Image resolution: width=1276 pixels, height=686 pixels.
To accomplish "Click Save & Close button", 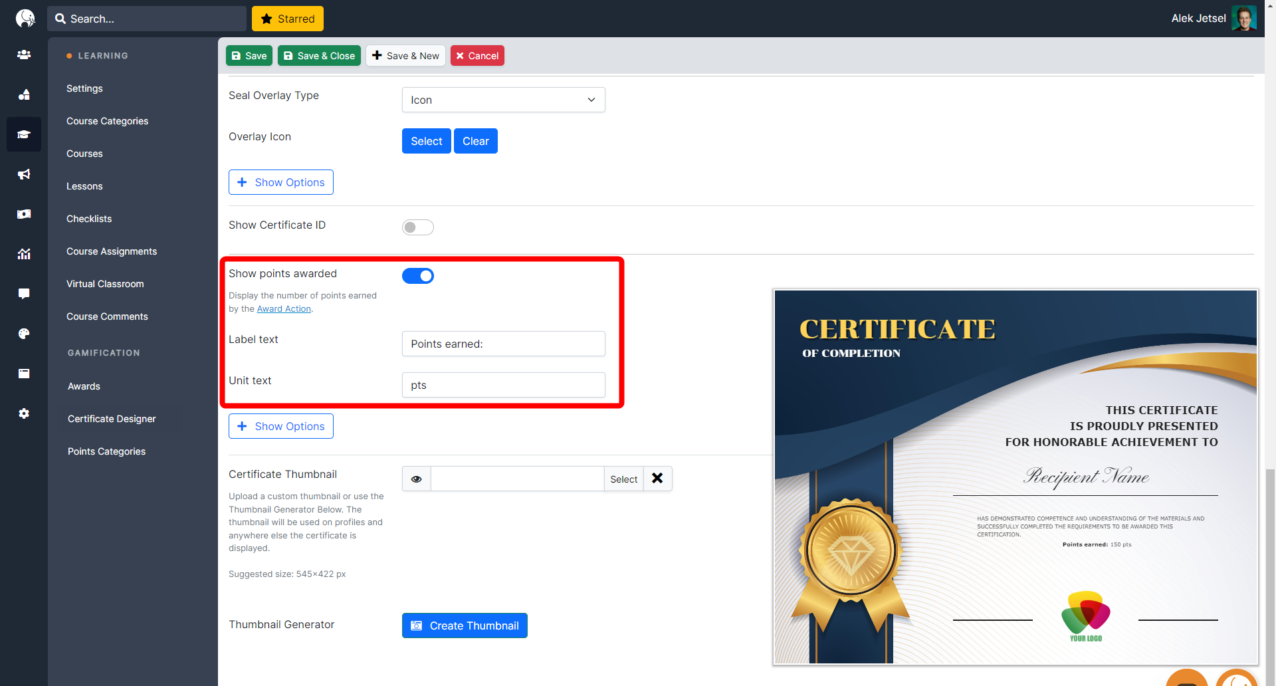I will (319, 56).
